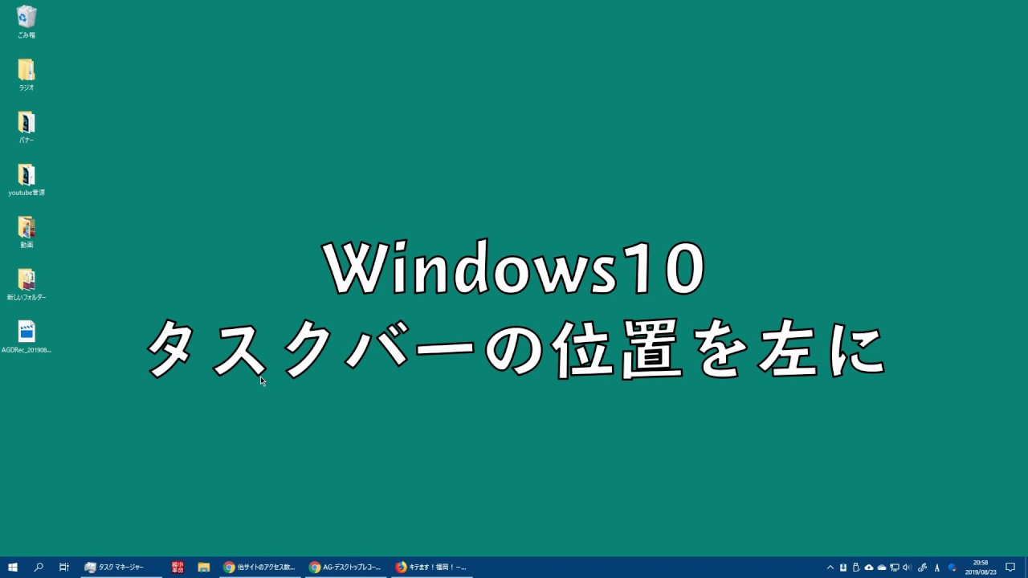Open network status tray icon
This screenshot has width=1028, height=578.
click(895, 568)
